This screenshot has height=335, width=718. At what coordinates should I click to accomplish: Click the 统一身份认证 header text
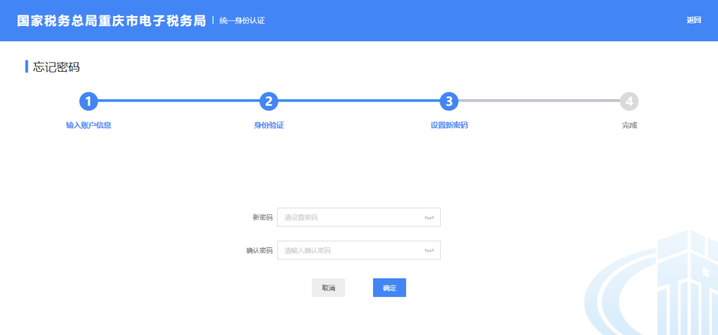pyautogui.click(x=242, y=21)
